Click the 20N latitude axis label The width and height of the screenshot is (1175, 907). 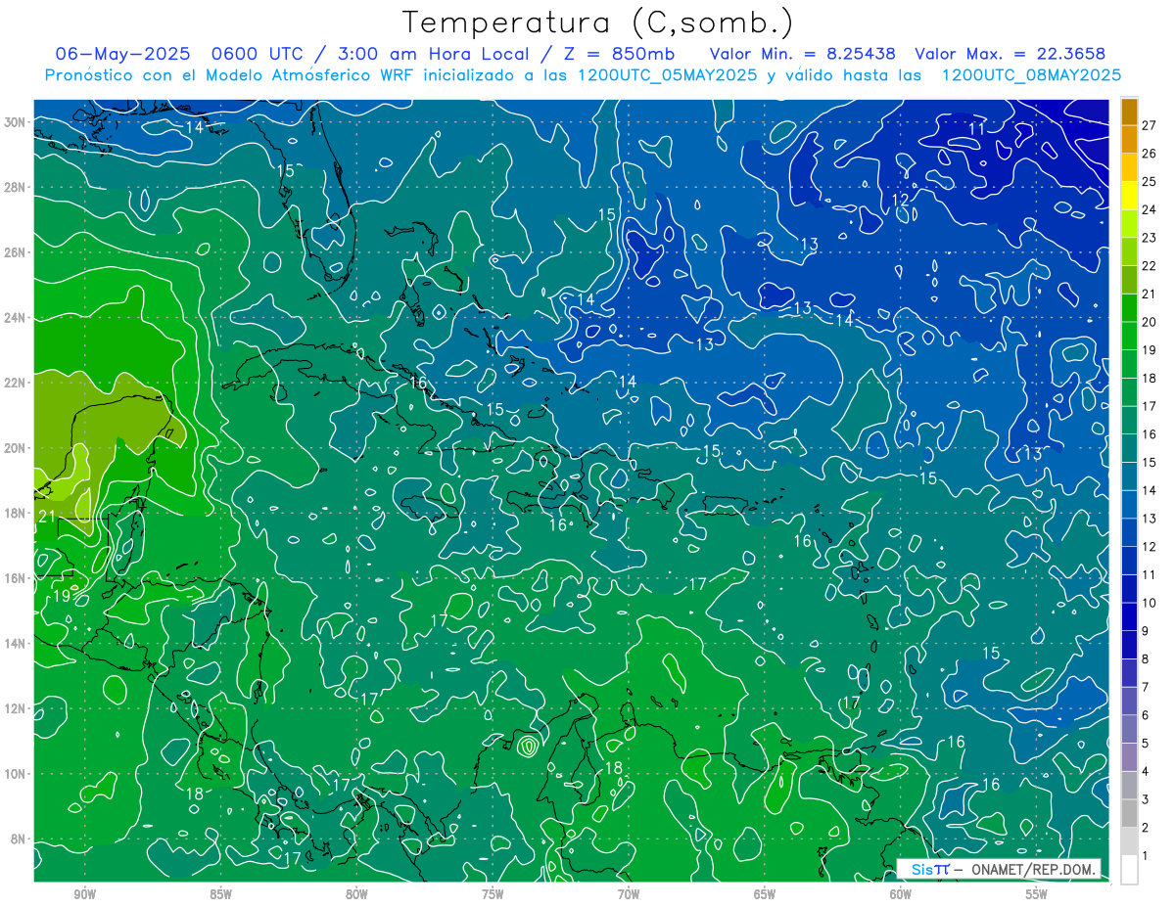click(x=14, y=448)
